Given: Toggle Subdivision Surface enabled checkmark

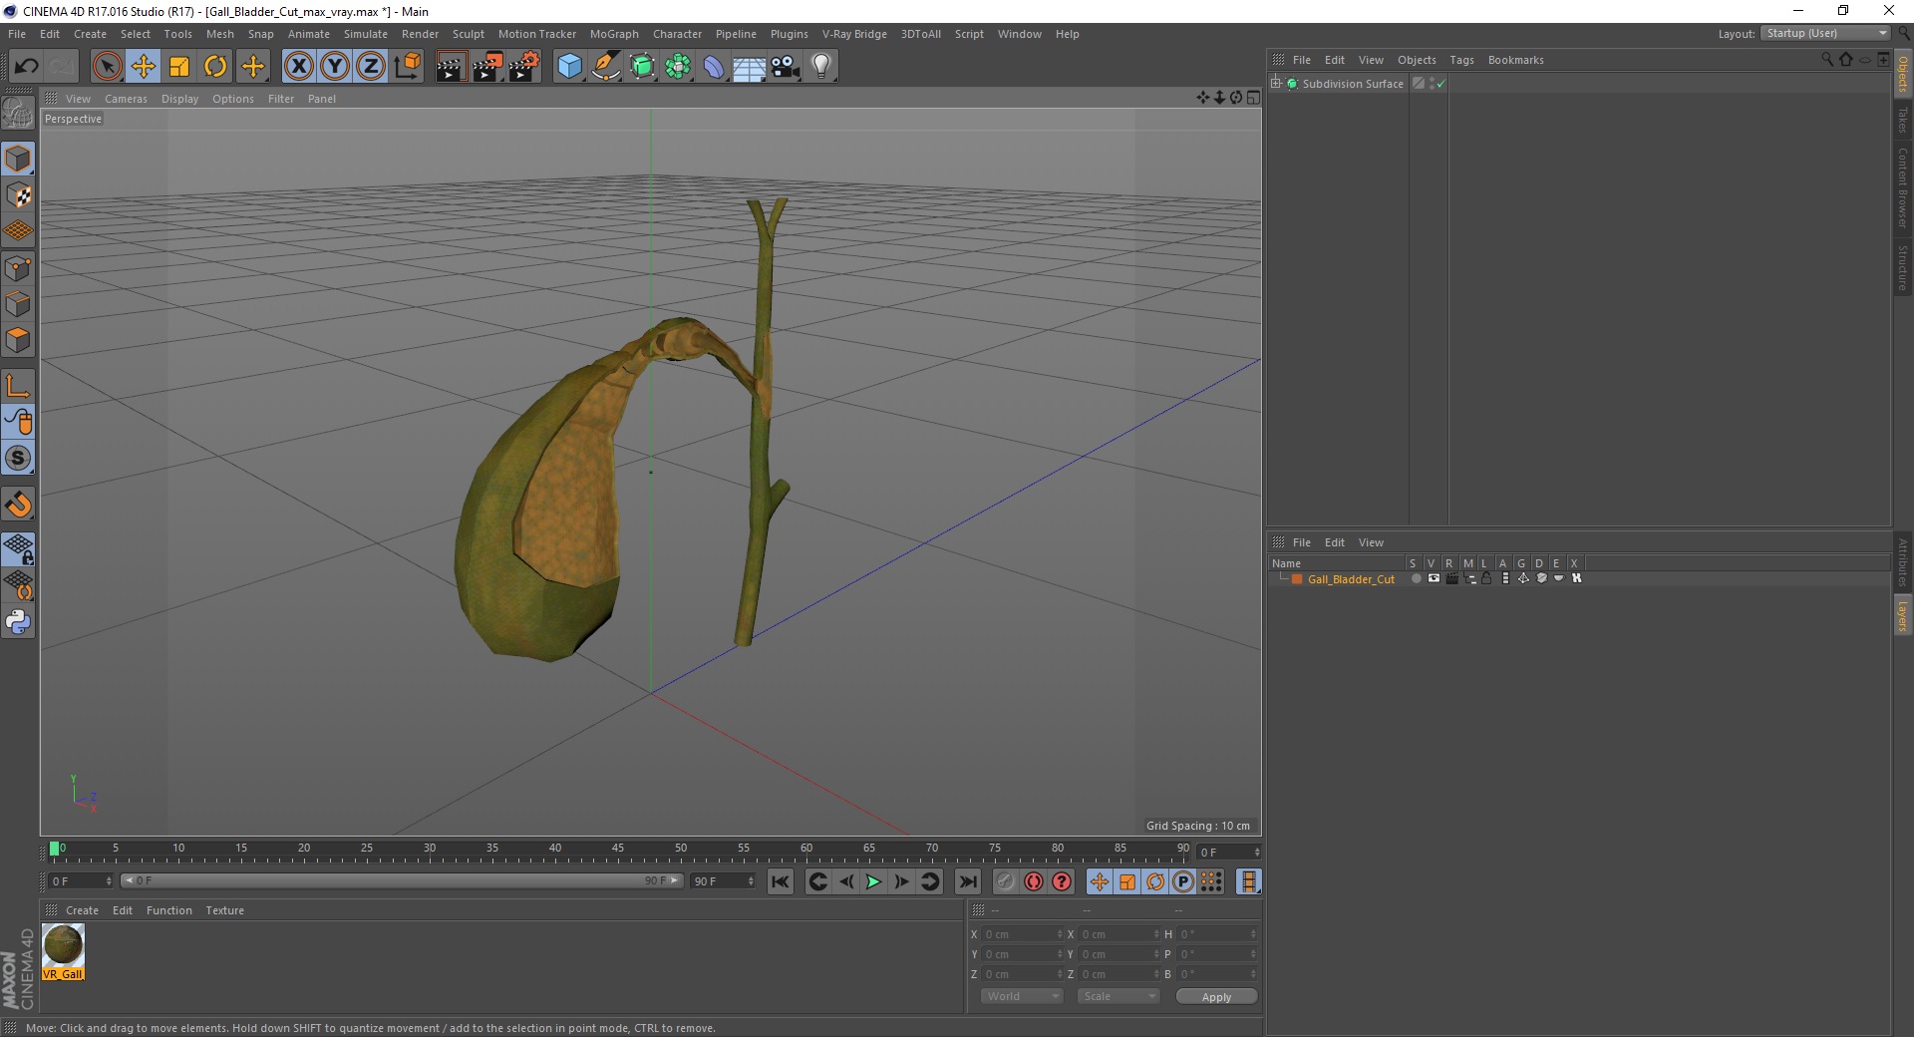Looking at the screenshot, I should 1440,84.
